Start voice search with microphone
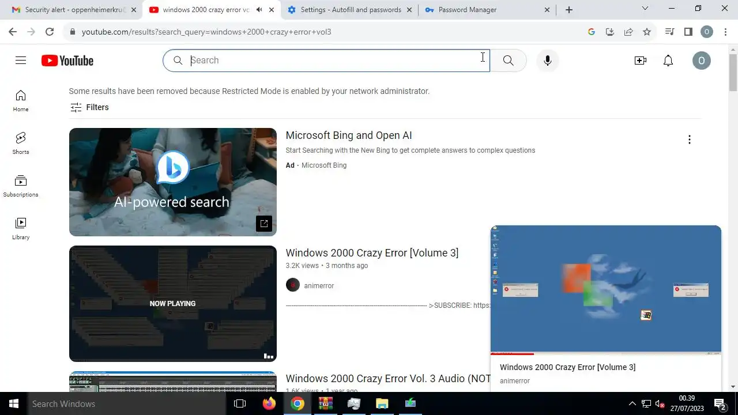Screen dimensions: 738x415 (x=548, y=61)
